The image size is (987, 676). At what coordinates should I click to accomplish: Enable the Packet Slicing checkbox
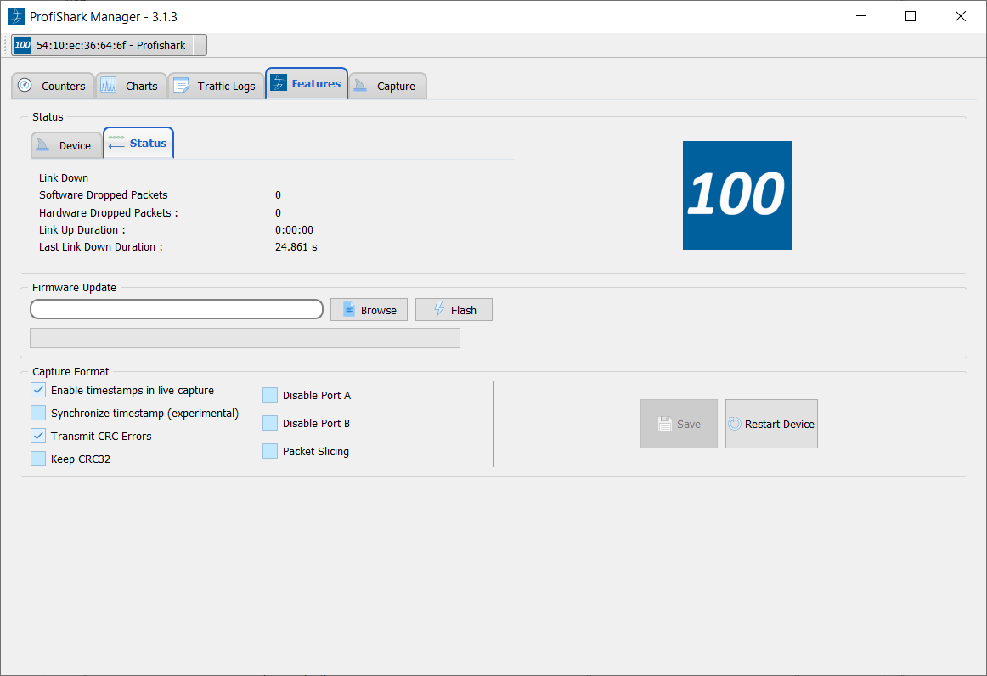[270, 451]
